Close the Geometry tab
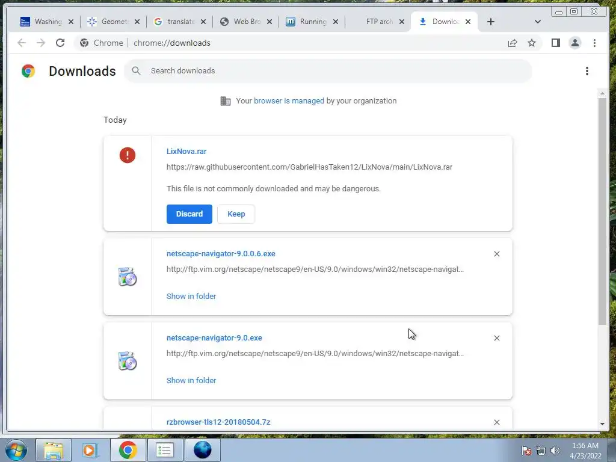 pos(137,22)
